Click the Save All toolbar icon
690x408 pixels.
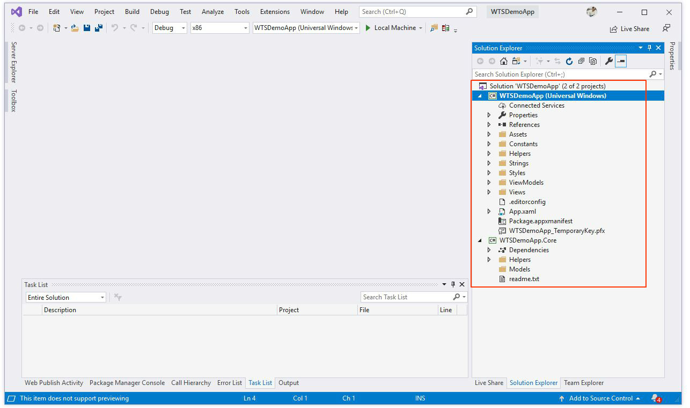point(99,28)
